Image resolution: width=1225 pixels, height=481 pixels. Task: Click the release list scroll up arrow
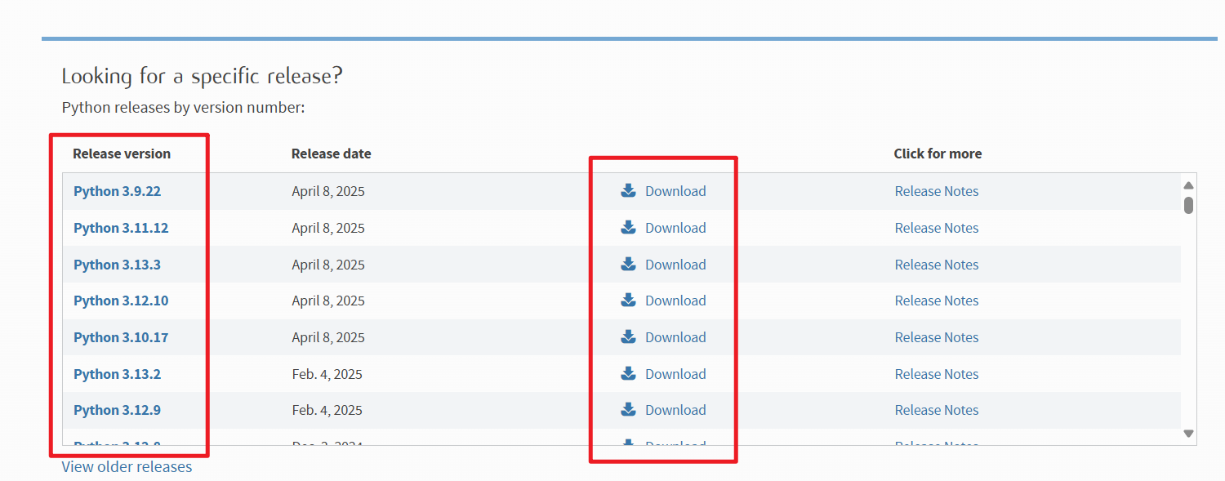coord(1189,185)
